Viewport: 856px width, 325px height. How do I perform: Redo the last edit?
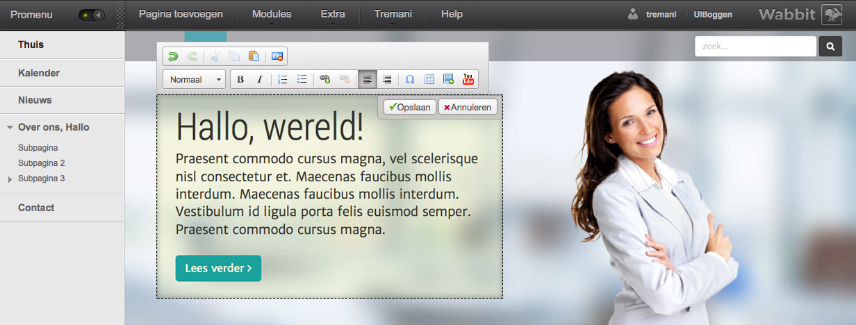[192, 57]
